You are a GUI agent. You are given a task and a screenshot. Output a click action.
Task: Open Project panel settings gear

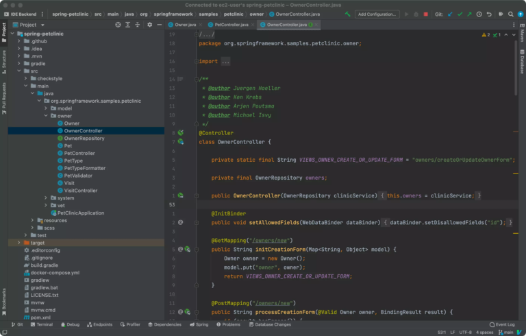(x=149, y=25)
